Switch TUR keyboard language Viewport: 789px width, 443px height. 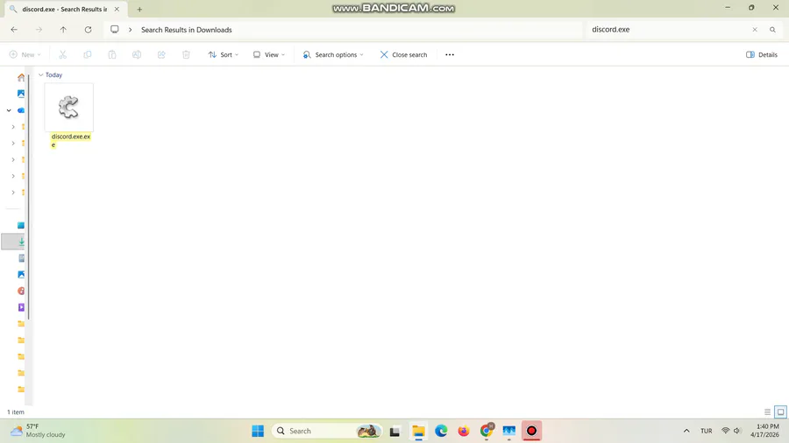click(707, 431)
